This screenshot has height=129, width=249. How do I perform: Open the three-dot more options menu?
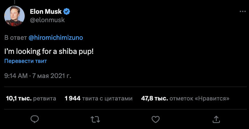242,12
